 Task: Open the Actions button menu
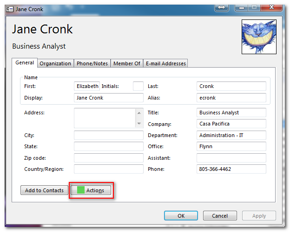click(x=91, y=190)
